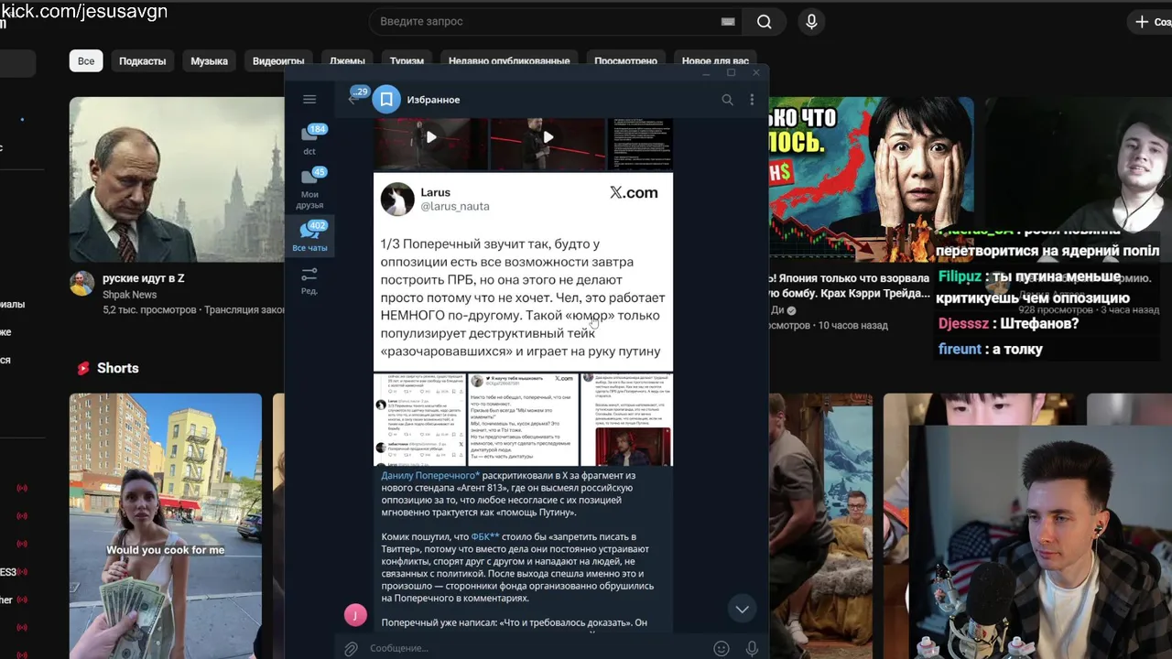
Task: Select the Подкасты filter chip
Action: pyautogui.click(x=143, y=61)
